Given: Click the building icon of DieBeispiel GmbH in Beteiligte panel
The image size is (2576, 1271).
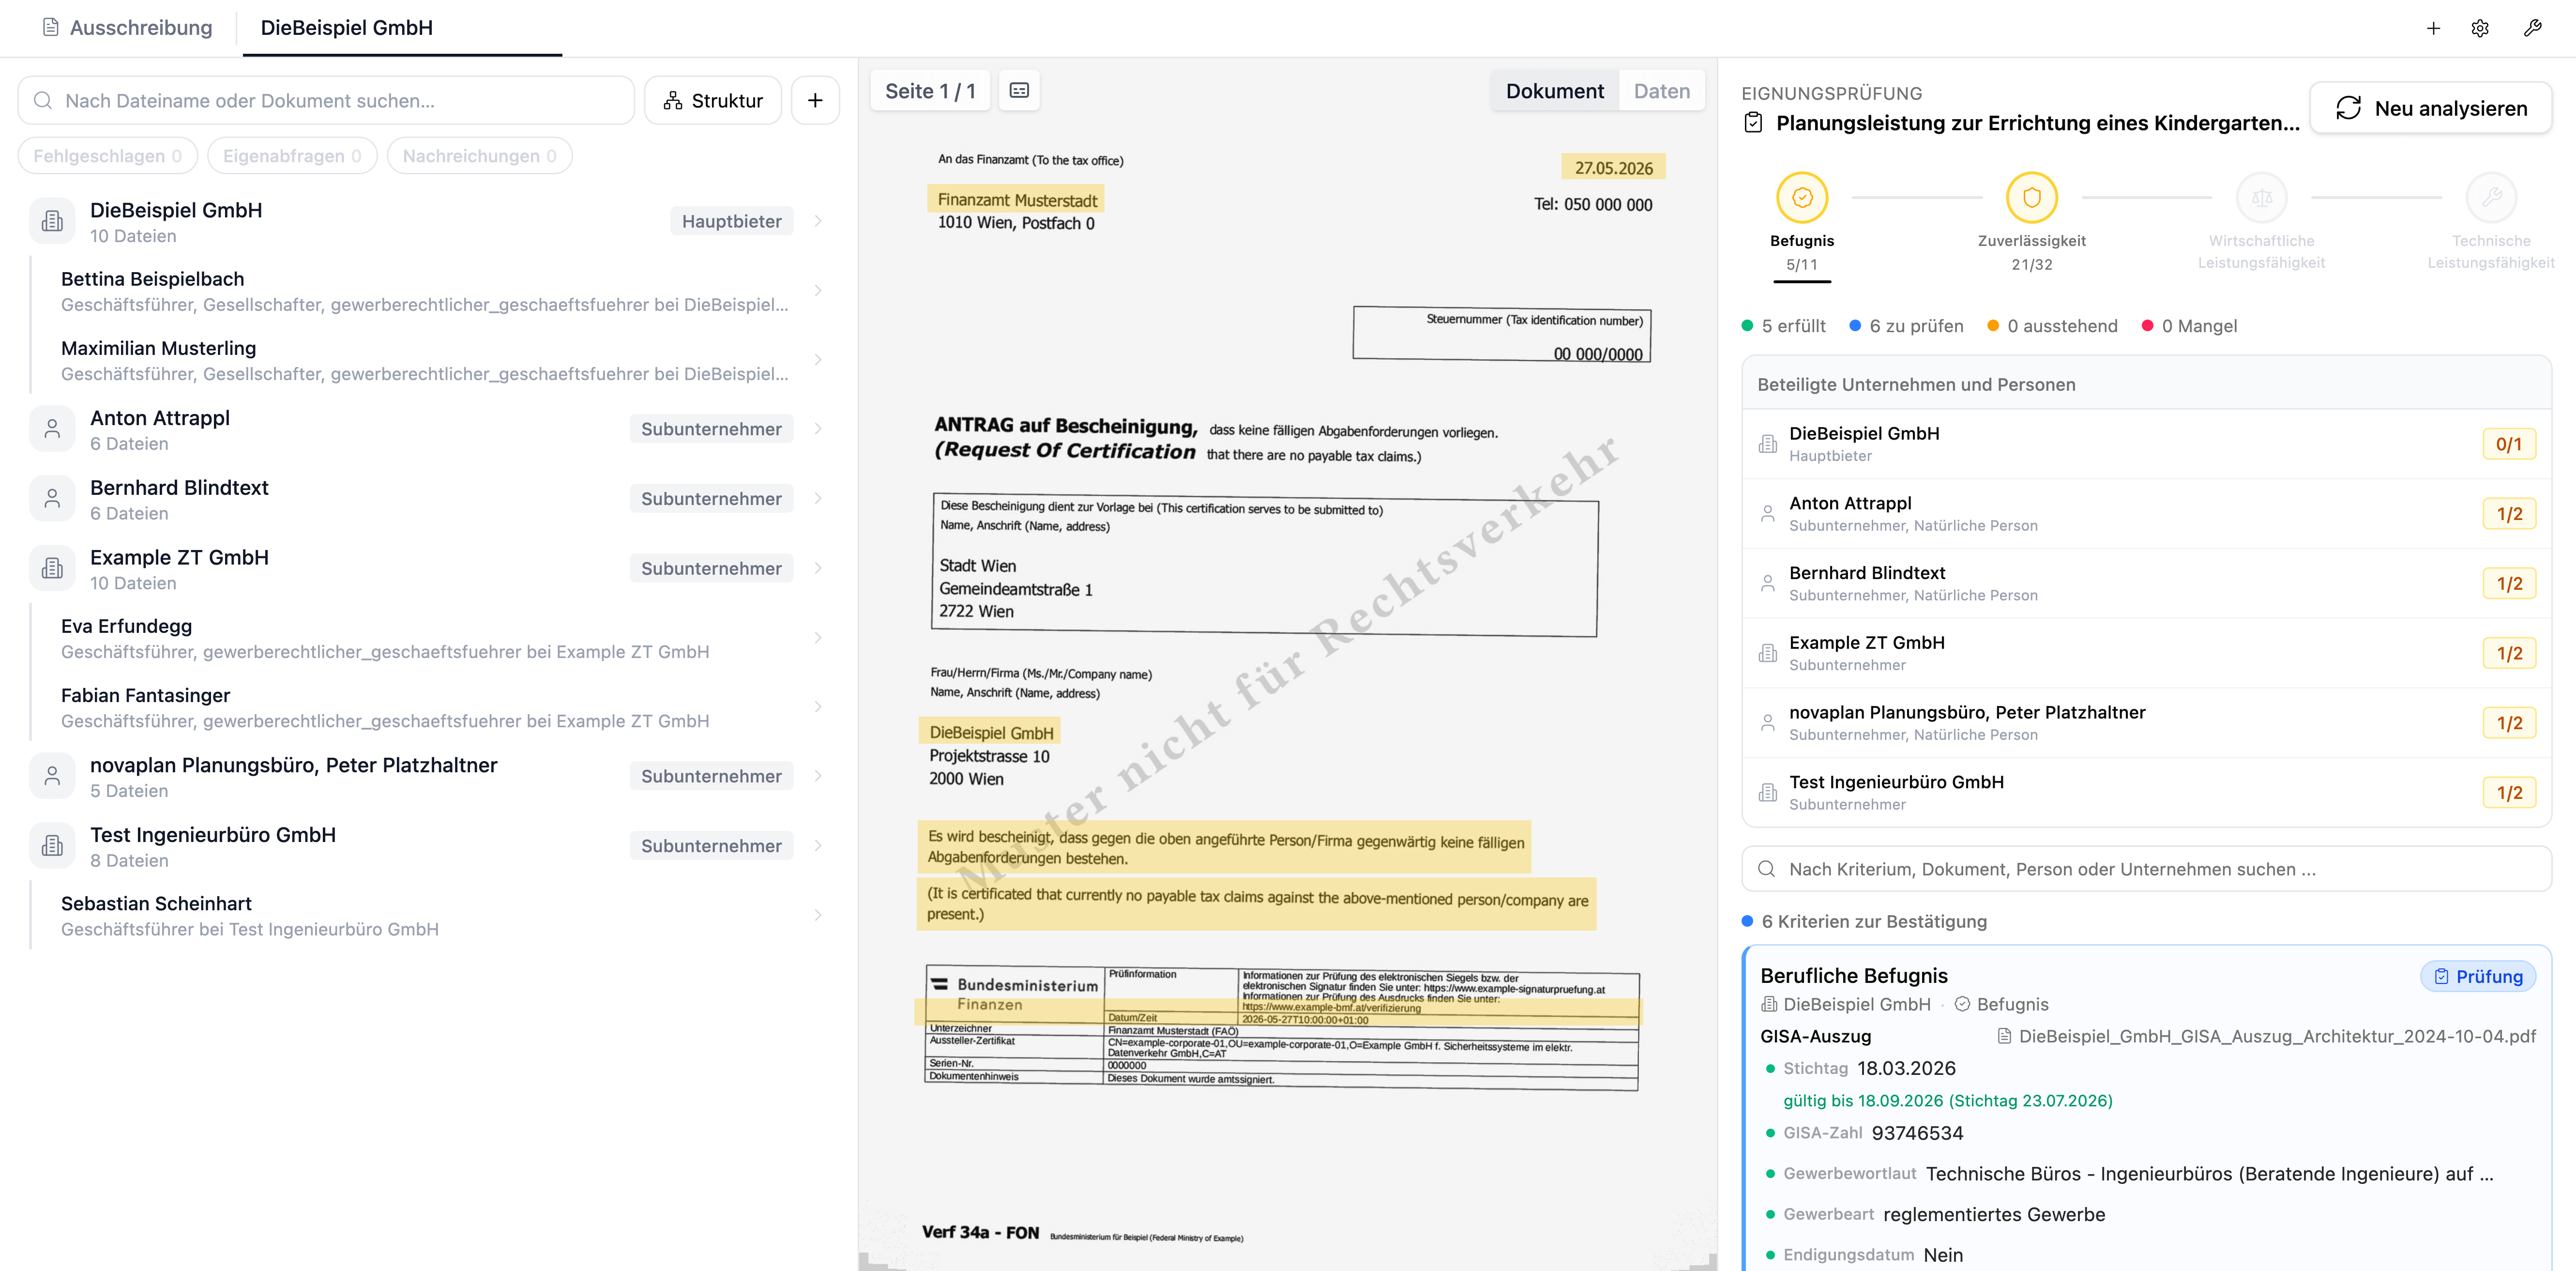Looking at the screenshot, I should pos(1768,444).
